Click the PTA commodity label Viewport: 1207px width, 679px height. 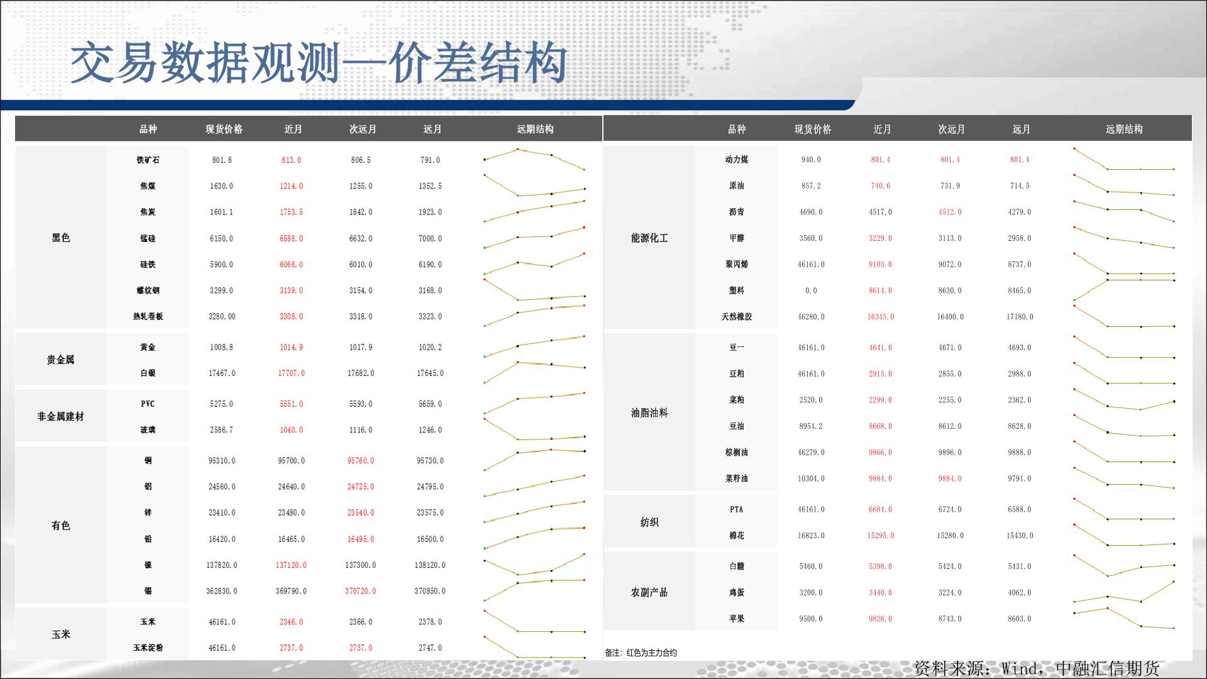[x=736, y=509]
